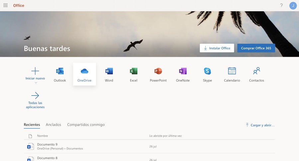
Task: Open the OneDrive app
Action: (84, 74)
